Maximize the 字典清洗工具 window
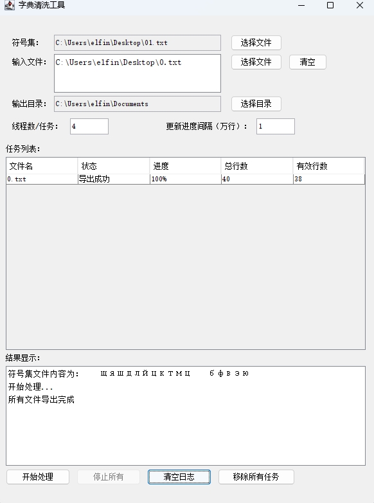The height and width of the screenshot is (503, 374). [330, 5]
